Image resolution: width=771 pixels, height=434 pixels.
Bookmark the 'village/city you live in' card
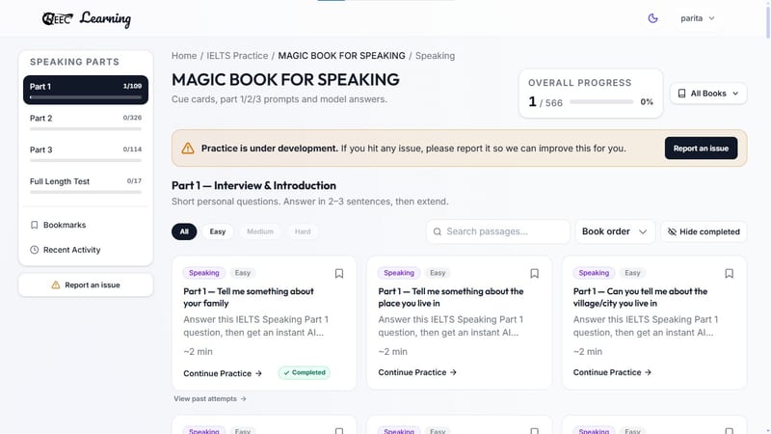point(729,274)
